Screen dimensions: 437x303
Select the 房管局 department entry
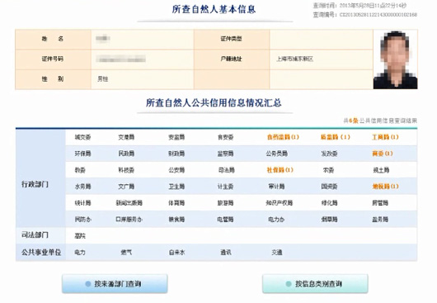tap(380, 203)
